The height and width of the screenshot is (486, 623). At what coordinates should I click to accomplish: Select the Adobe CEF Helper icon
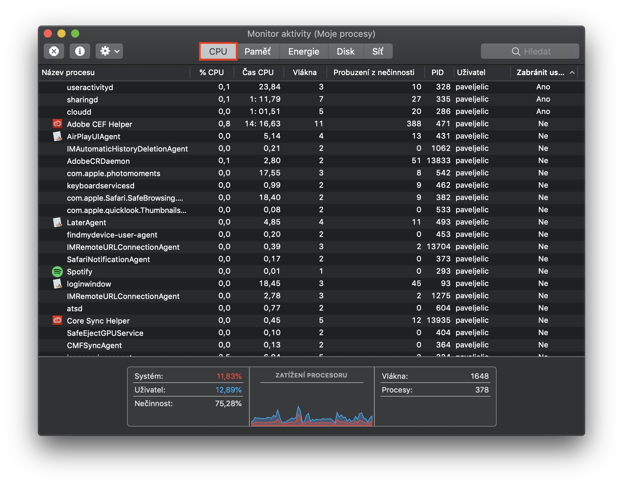pyautogui.click(x=57, y=124)
